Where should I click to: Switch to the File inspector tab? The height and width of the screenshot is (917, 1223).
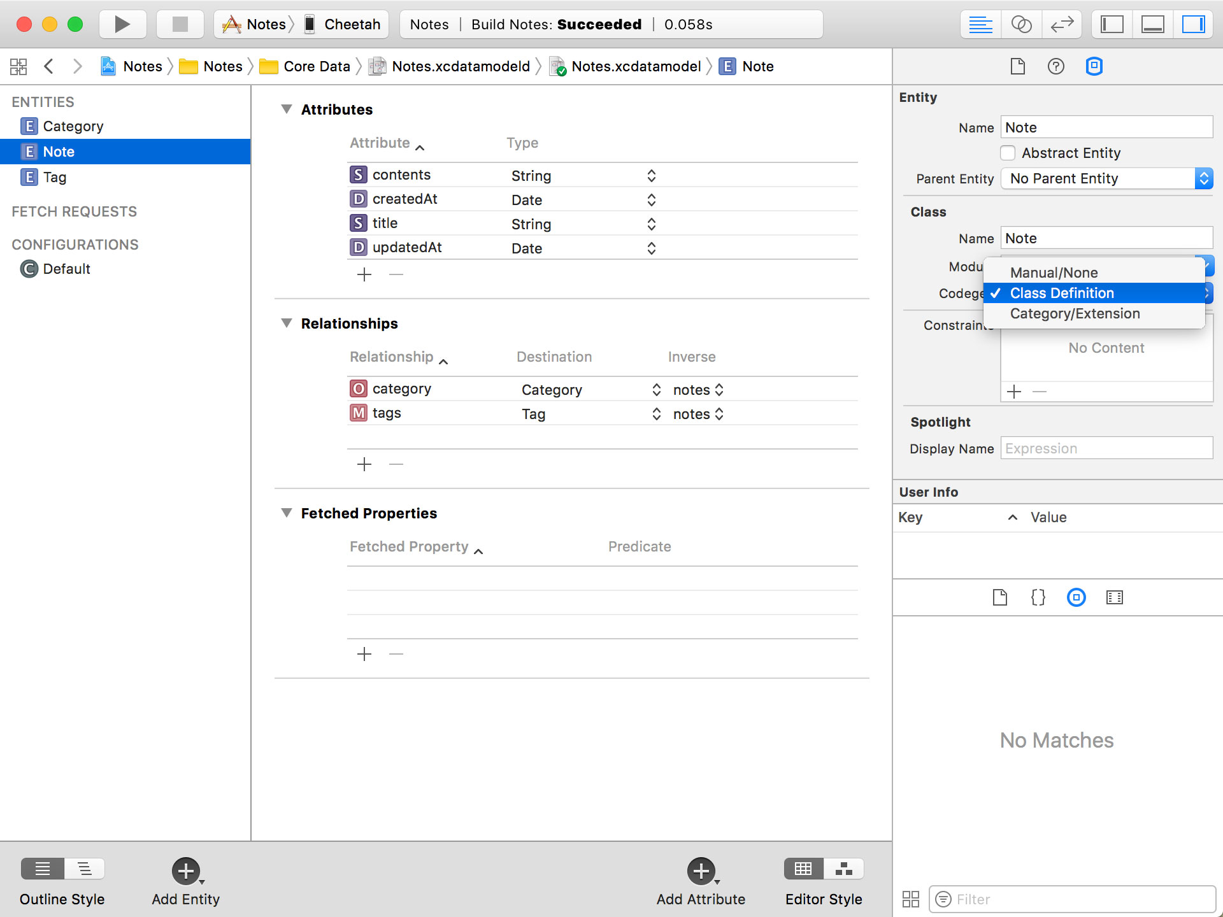coord(1017,66)
